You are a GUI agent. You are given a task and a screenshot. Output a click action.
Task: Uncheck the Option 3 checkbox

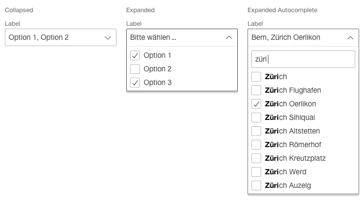click(135, 83)
